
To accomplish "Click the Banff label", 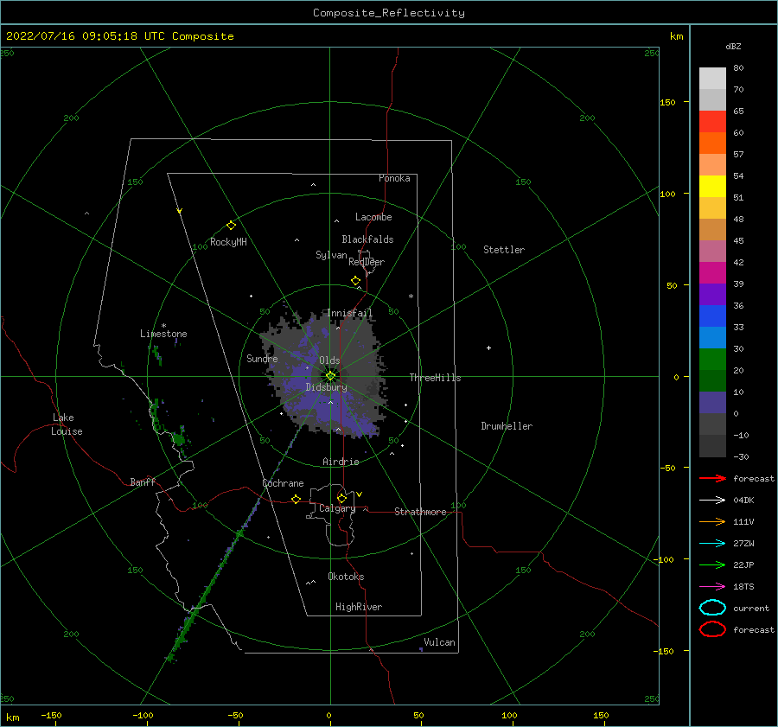I will point(143,482).
